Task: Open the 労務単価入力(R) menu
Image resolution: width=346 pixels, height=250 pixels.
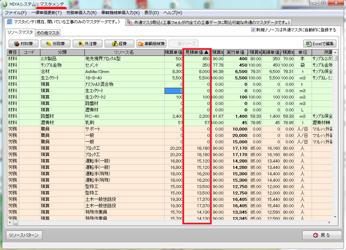Action: (81, 13)
